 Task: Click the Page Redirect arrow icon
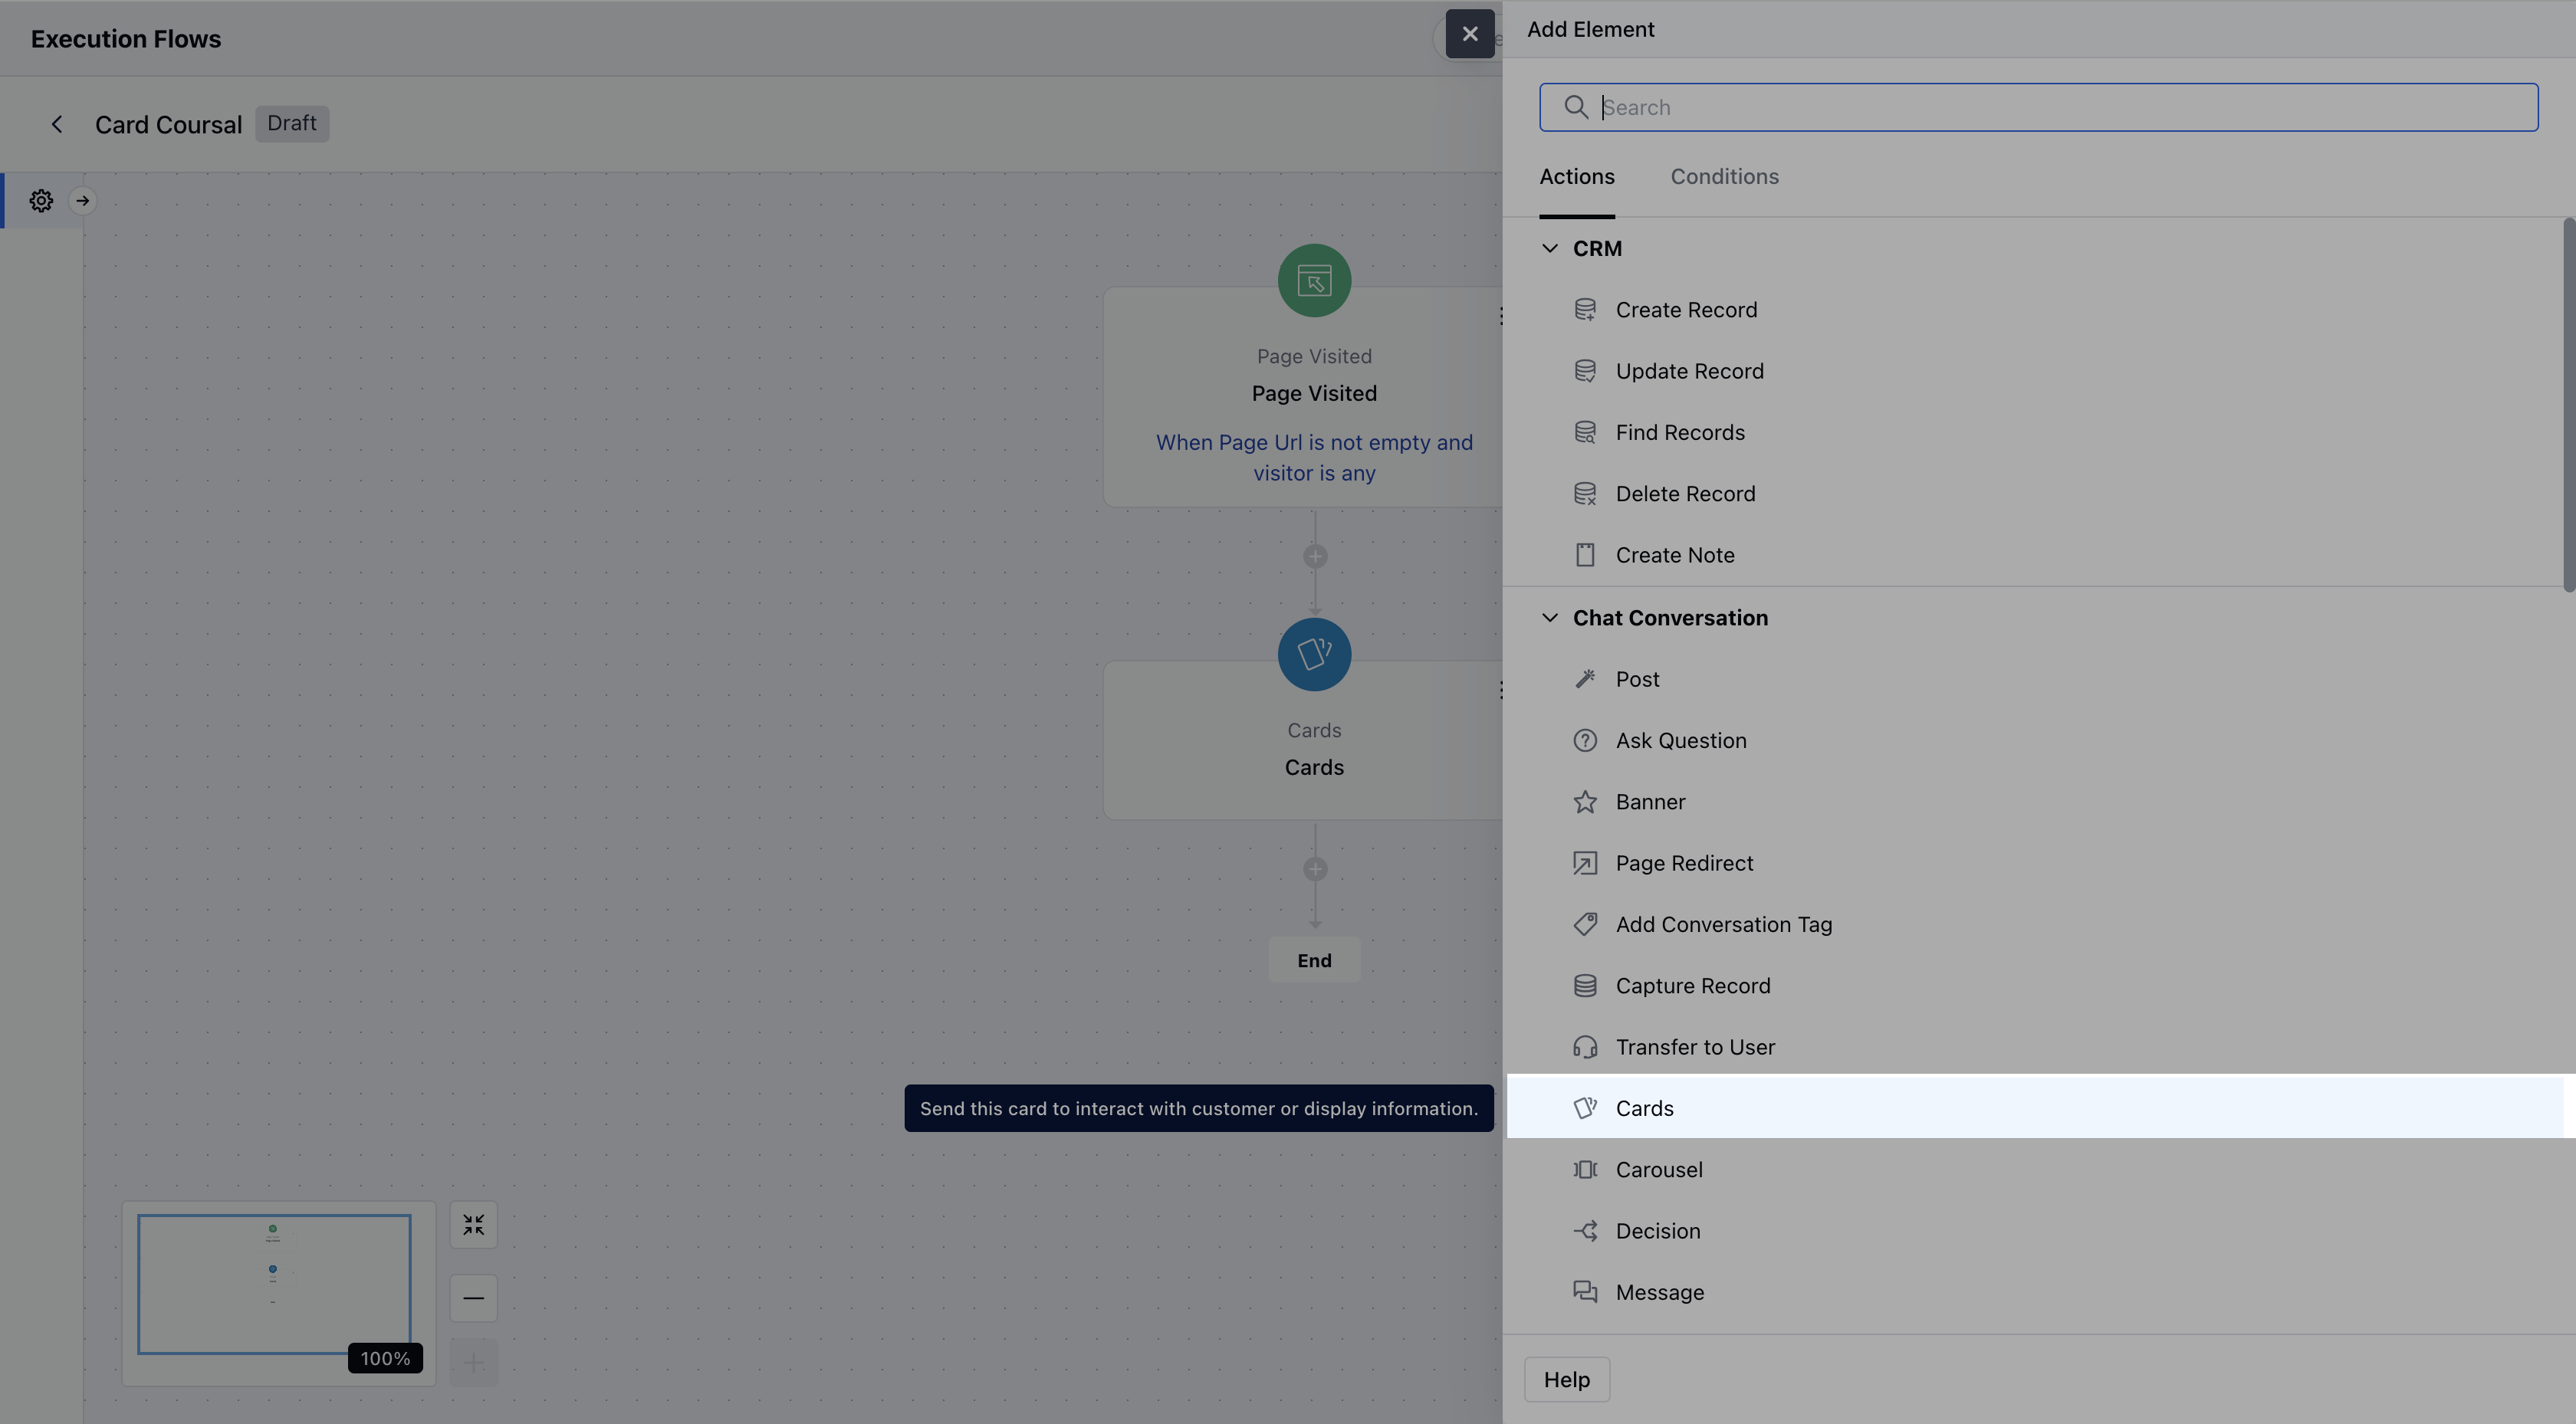point(1585,863)
